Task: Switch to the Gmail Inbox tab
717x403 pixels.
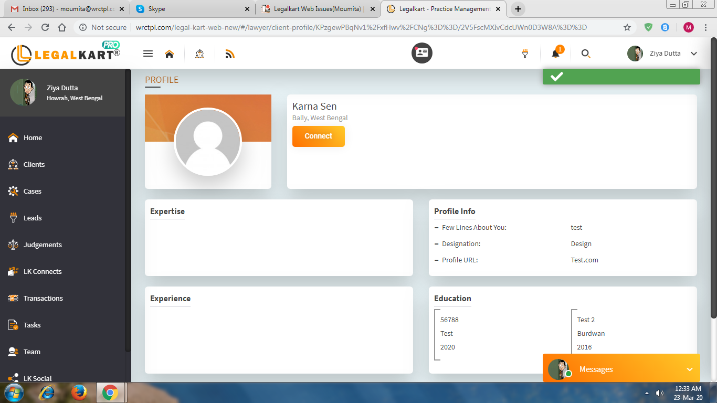Action: pos(66,9)
